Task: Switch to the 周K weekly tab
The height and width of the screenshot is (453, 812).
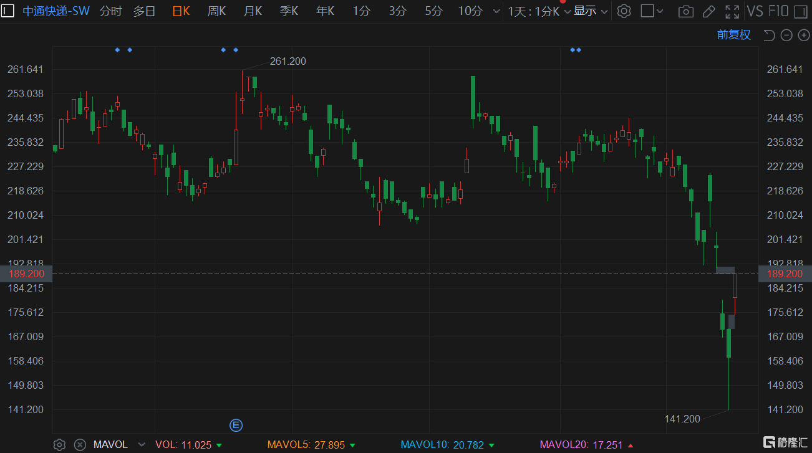Action: point(217,11)
